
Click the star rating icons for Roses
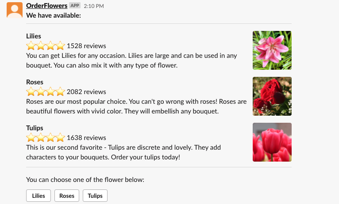coord(46,92)
